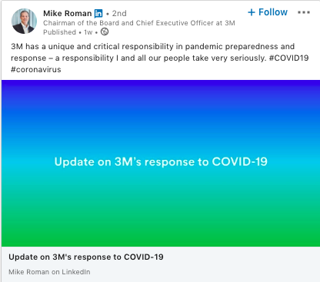Screen dimensions: 320x282
Task: Click the post text about pandemic preparedness
Action: pos(159,58)
